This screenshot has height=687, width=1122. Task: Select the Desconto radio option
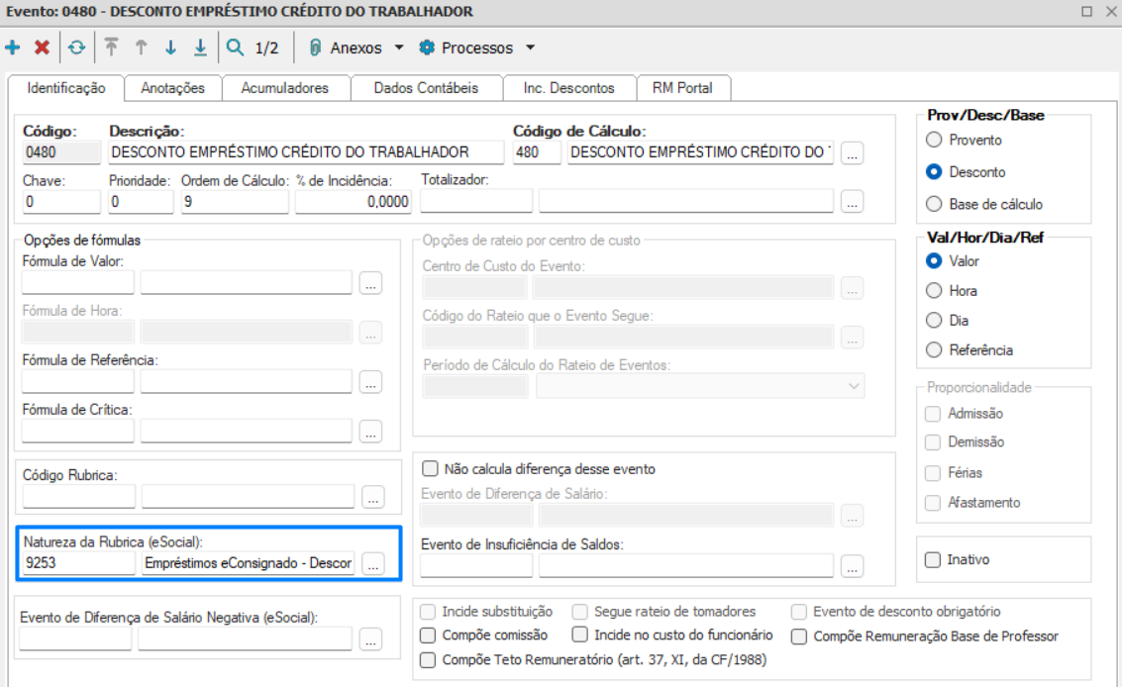(x=934, y=172)
